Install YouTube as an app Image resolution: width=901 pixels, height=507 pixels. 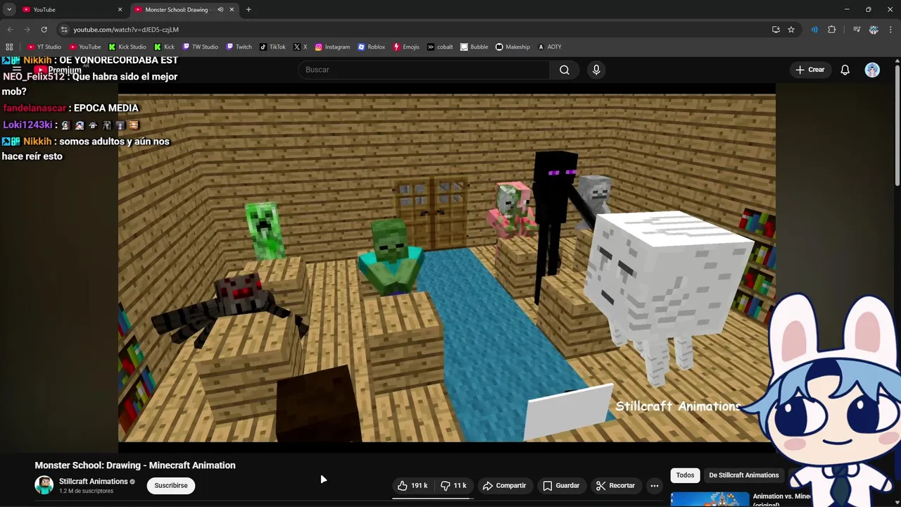(x=776, y=30)
